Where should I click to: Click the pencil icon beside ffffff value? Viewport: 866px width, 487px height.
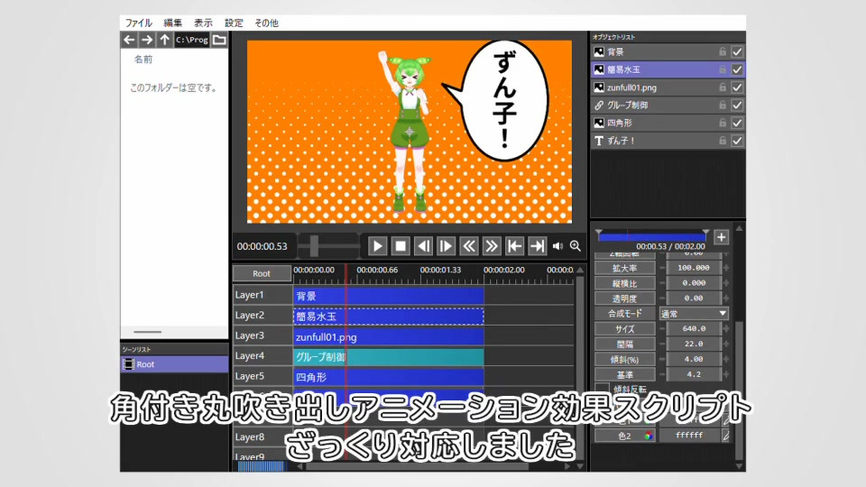pyautogui.click(x=725, y=436)
